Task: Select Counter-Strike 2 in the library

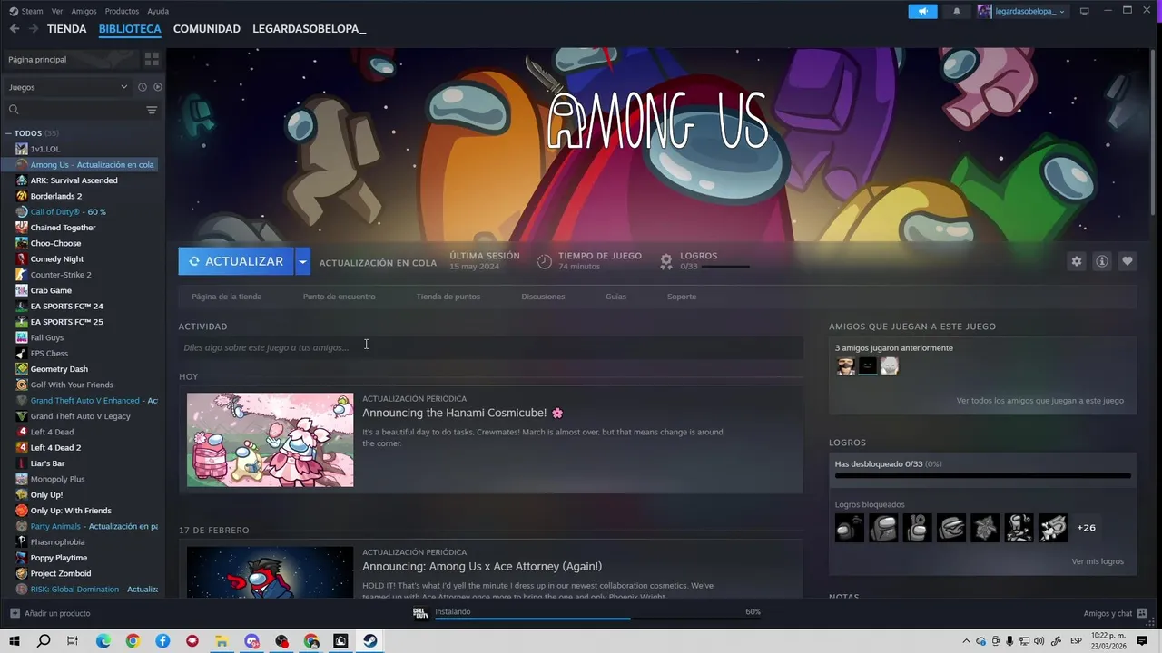Action: [x=61, y=275]
